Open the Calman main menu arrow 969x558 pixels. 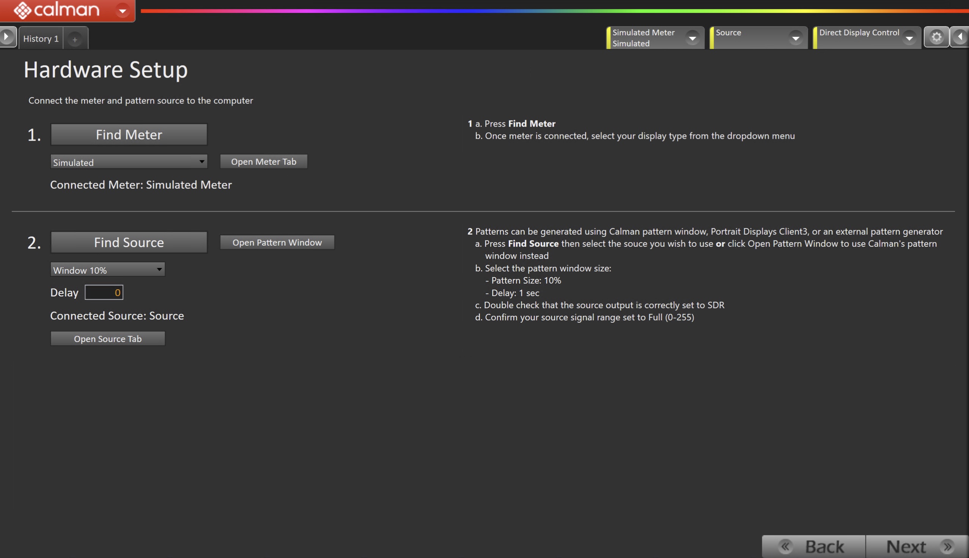click(123, 11)
